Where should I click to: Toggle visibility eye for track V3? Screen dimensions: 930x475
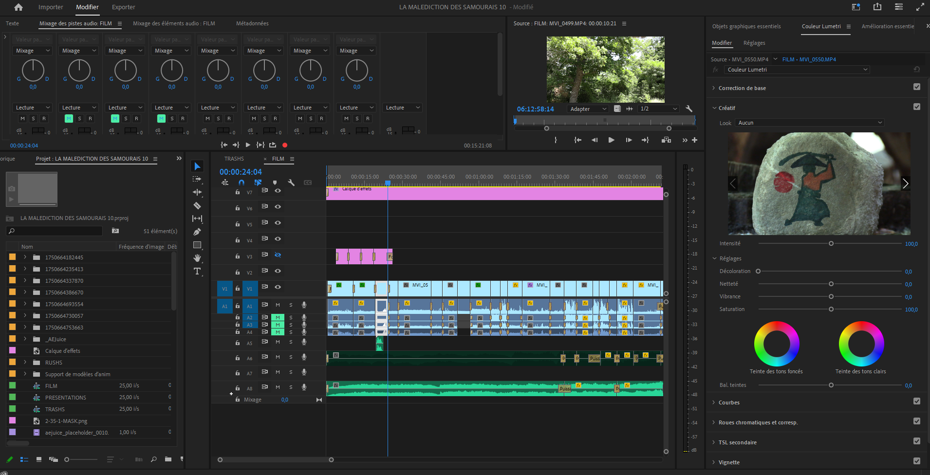tap(278, 255)
